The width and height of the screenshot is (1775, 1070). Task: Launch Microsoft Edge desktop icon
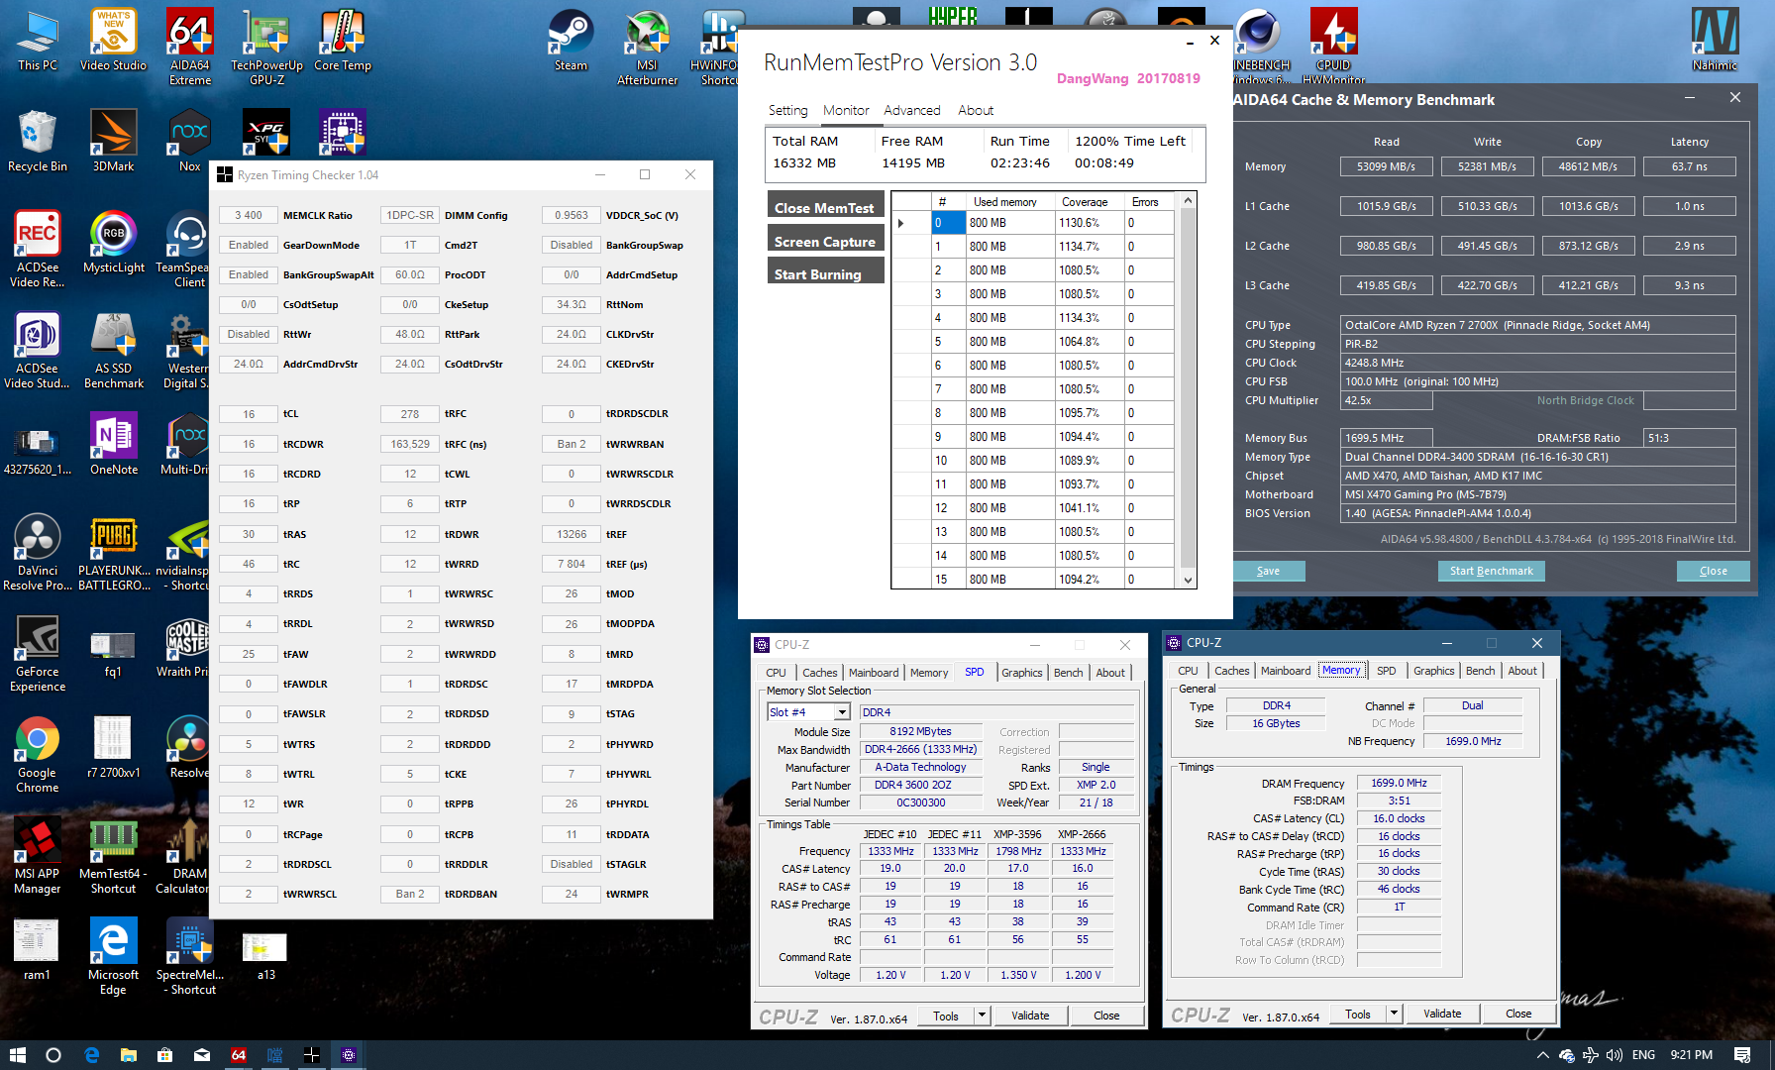pyautogui.click(x=113, y=957)
